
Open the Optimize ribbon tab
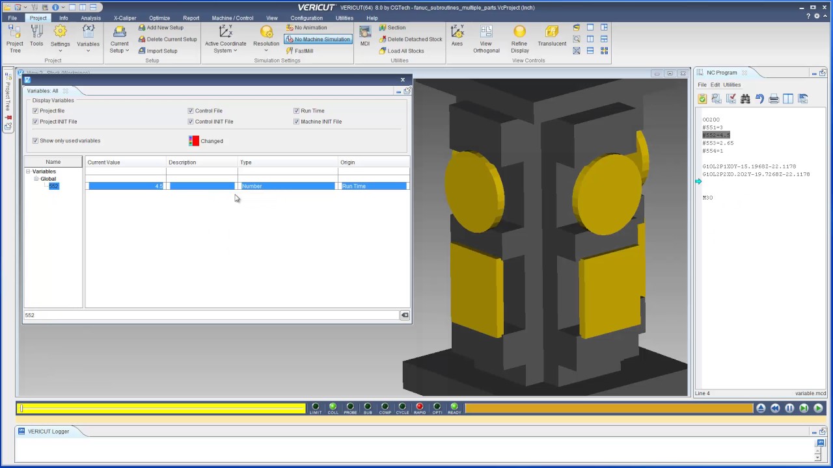(159, 18)
